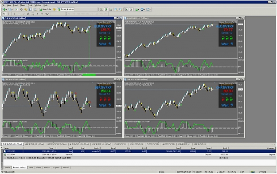Open the Periods clock dropdown
This screenshot has width=277, height=174.
click(x=143, y=9)
